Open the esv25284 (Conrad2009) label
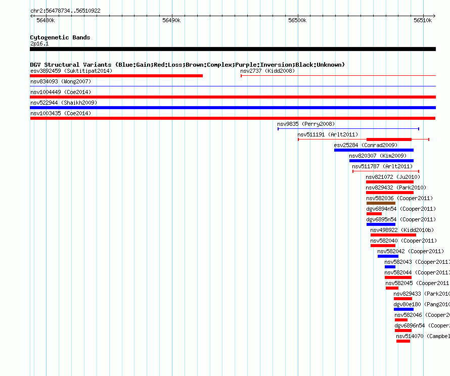Image resolution: width=450 pixels, height=376 pixels. point(366,145)
